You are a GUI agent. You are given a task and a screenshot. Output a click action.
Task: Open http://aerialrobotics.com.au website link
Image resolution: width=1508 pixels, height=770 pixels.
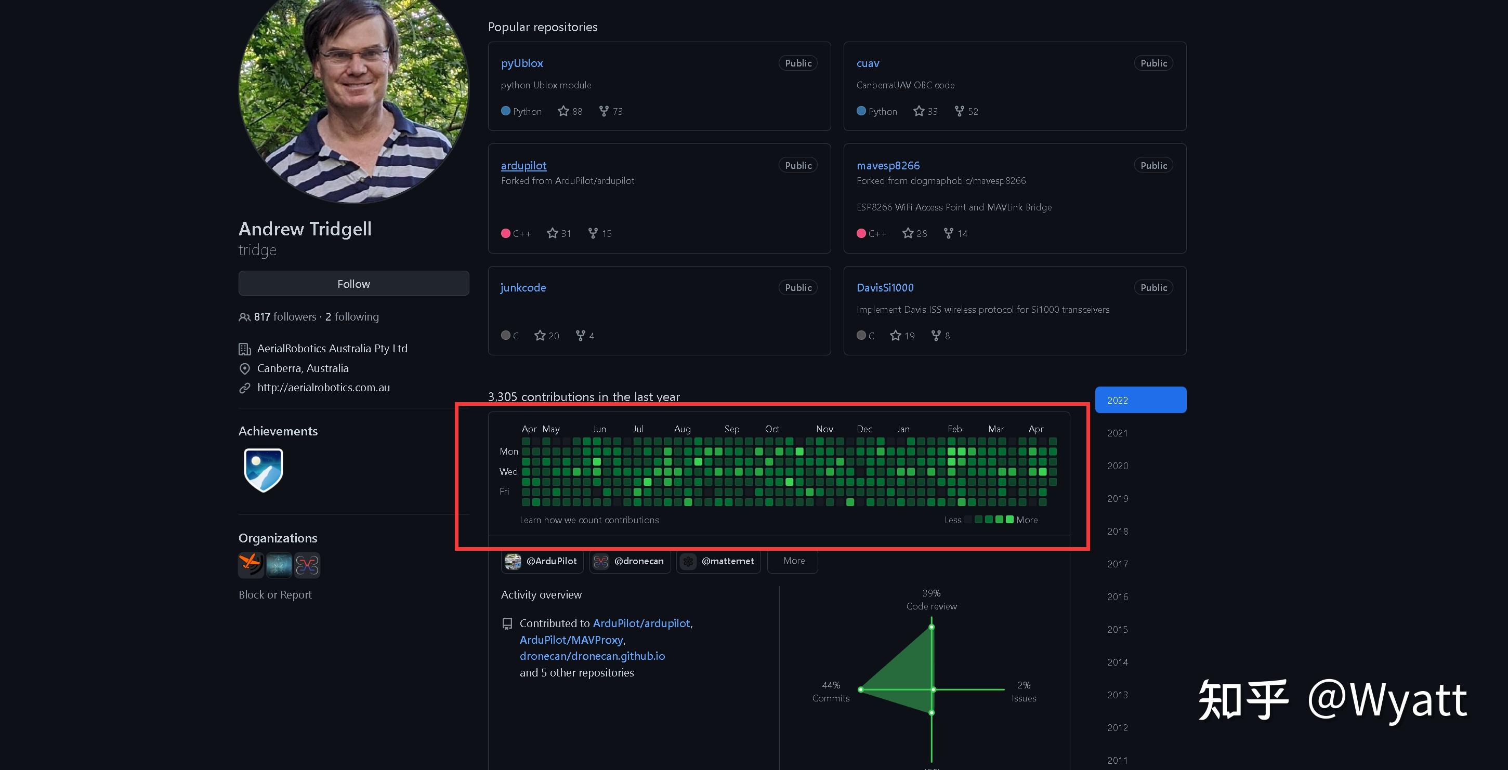pyautogui.click(x=323, y=388)
